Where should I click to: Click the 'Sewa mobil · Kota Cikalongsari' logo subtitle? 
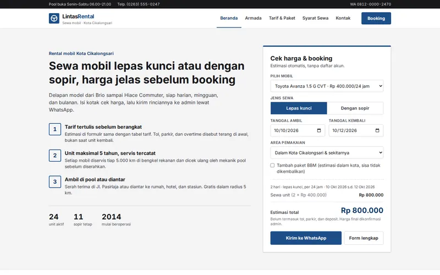(87, 23)
